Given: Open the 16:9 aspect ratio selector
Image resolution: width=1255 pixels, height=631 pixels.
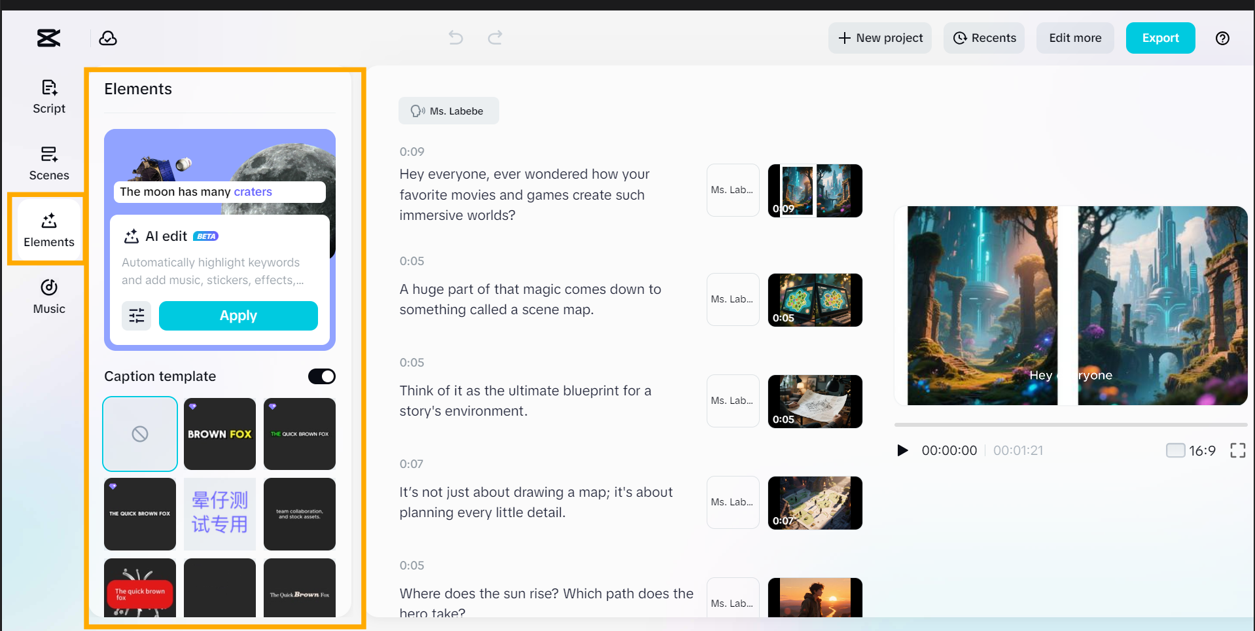Looking at the screenshot, I should [x=1191, y=450].
